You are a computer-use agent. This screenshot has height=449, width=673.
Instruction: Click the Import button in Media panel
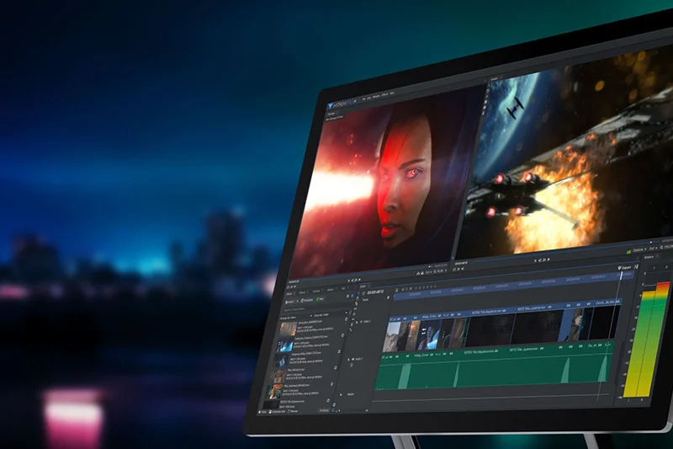coord(289,302)
